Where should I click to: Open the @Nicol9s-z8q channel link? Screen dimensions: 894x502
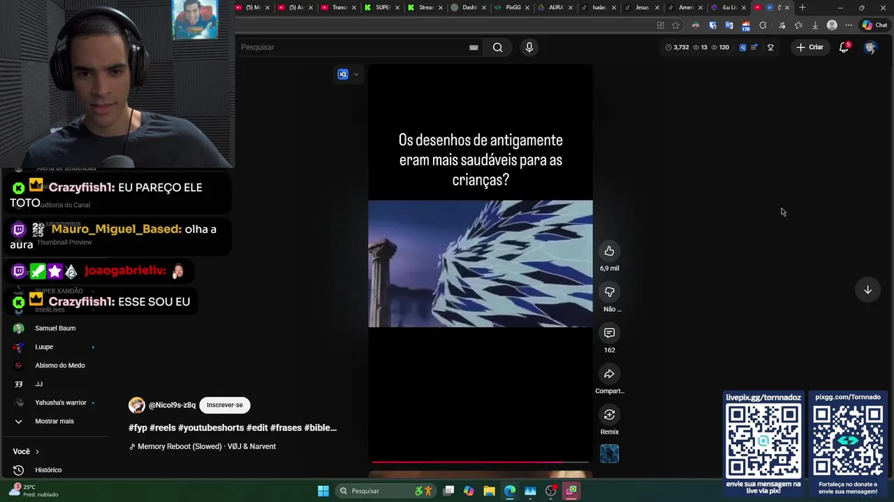click(172, 405)
